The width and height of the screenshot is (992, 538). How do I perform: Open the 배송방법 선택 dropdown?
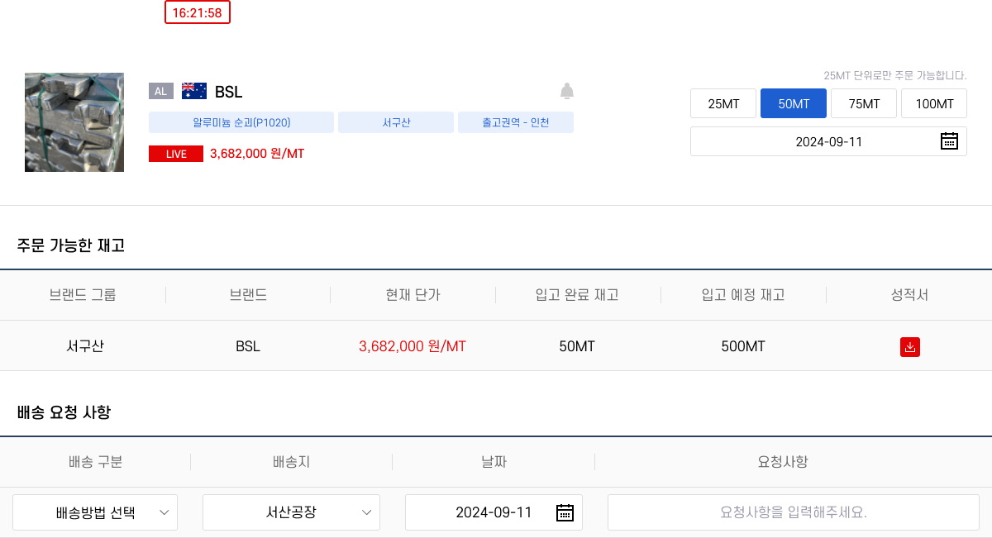coord(95,512)
